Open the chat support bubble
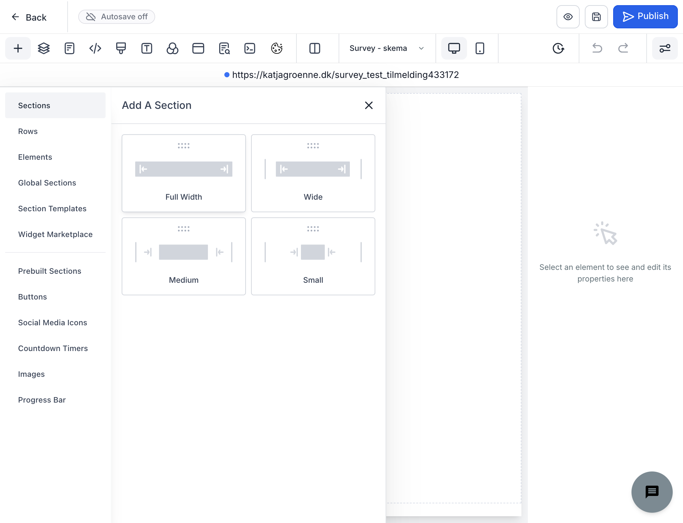683x523 pixels. pyautogui.click(x=652, y=492)
